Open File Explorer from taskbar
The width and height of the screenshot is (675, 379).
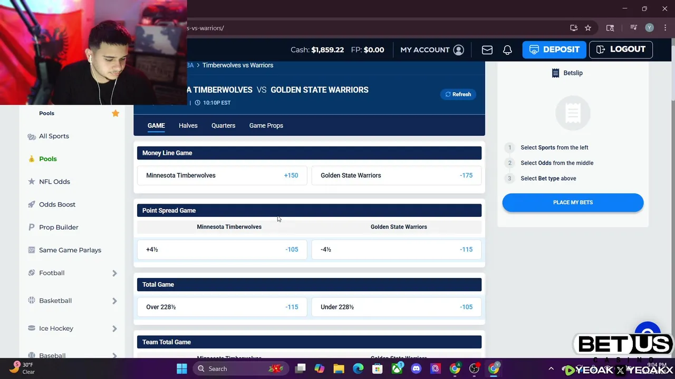(339, 368)
